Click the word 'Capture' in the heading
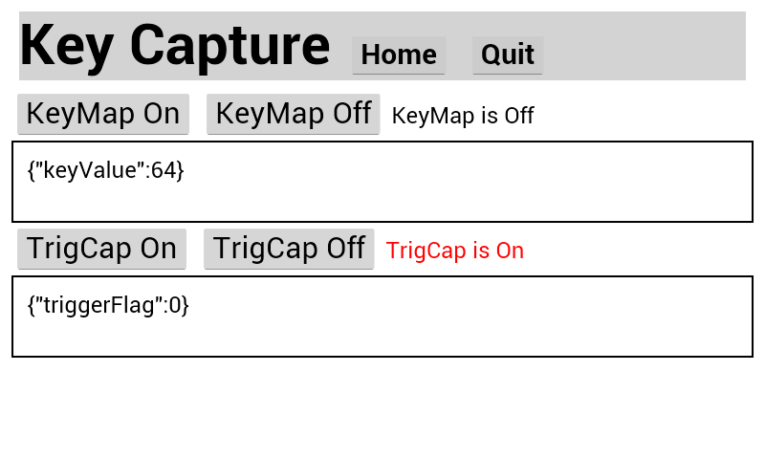This screenshot has width=765, height=459. click(229, 45)
